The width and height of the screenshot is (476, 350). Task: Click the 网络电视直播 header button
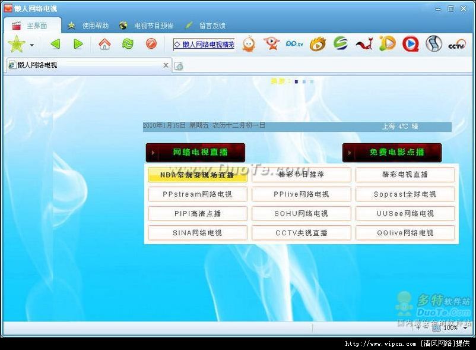coord(195,153)
